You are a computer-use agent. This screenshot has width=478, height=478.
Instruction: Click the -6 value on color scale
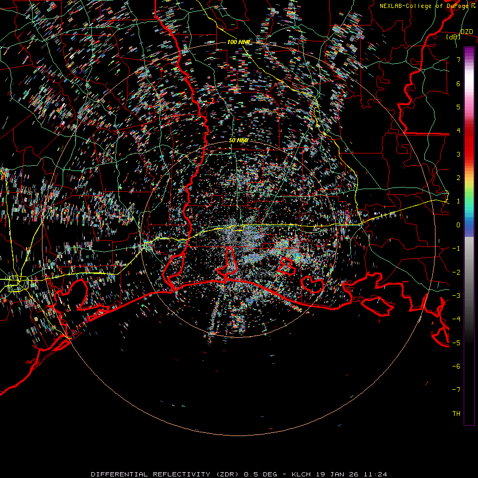pos(456,366)
